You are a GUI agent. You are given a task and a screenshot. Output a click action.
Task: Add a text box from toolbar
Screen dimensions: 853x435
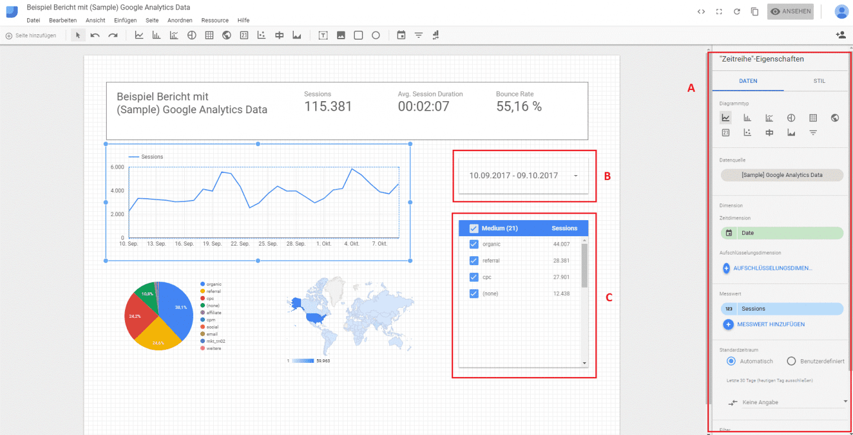point(323,36)
